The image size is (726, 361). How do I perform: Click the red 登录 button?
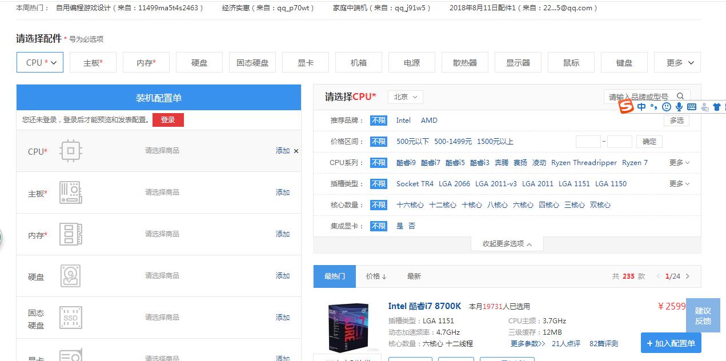(168, 120)
